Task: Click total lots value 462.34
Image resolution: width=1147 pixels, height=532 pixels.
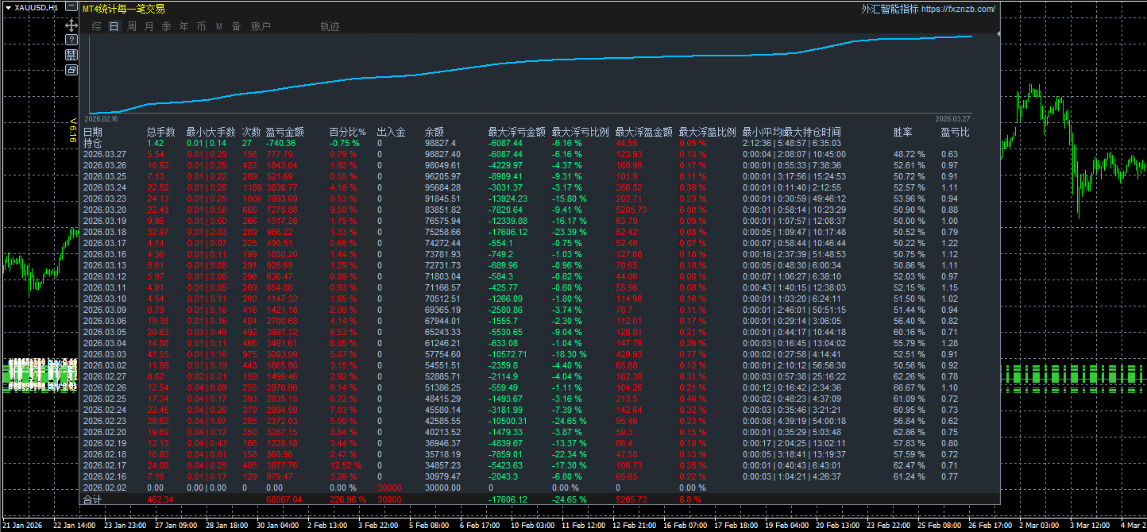Action: click(x=160, y=499)
